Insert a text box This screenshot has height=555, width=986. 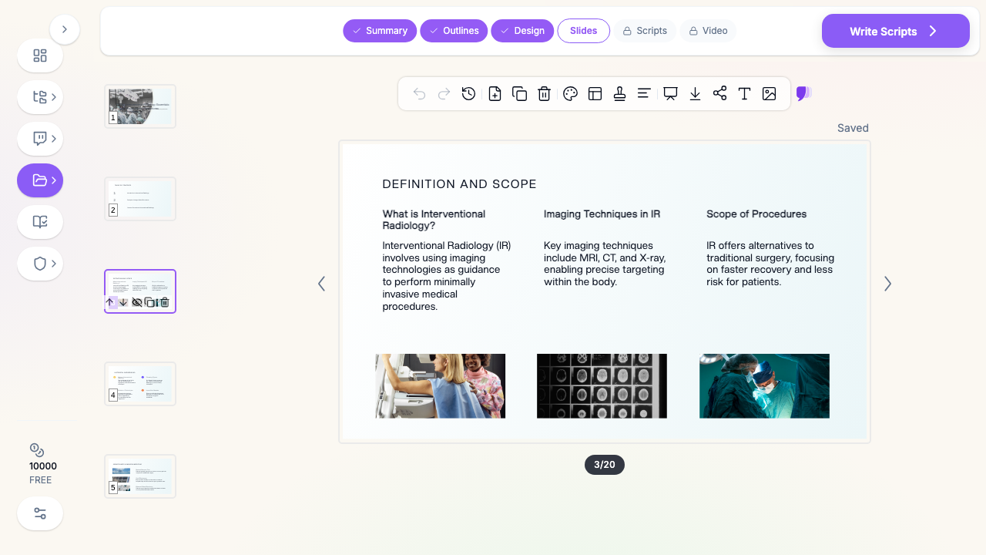[744, 93]
